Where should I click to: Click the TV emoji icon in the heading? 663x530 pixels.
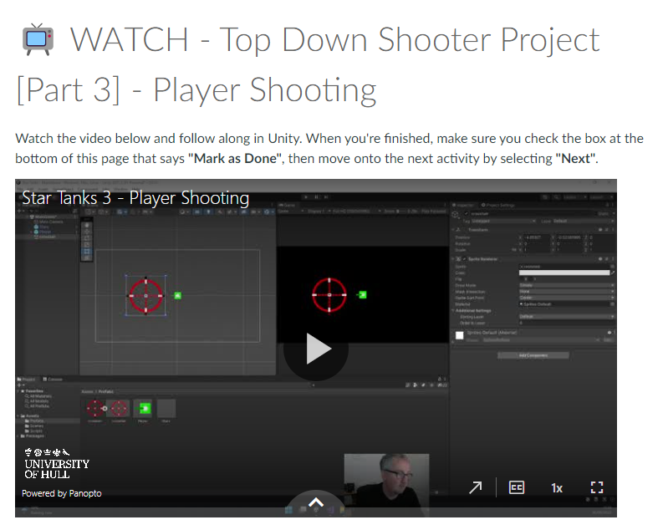[36, 40]
